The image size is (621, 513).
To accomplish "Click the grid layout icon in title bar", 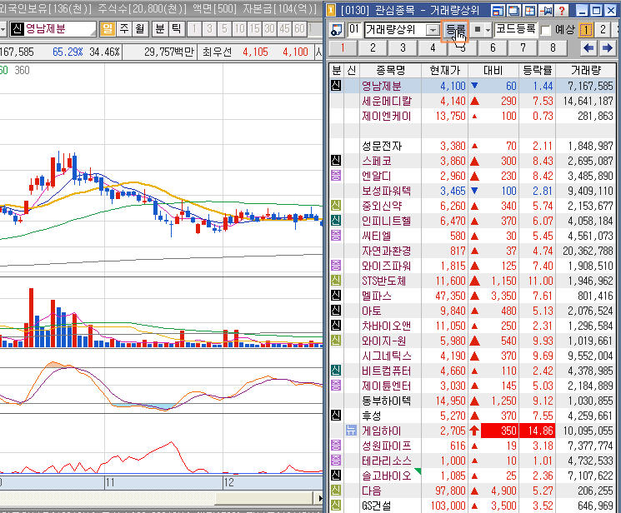I will pyautogui.click(x=529, y=10).
